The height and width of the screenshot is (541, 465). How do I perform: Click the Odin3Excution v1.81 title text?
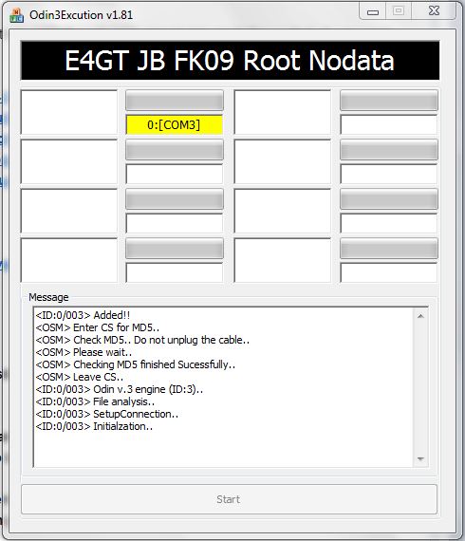click(81, 15)
